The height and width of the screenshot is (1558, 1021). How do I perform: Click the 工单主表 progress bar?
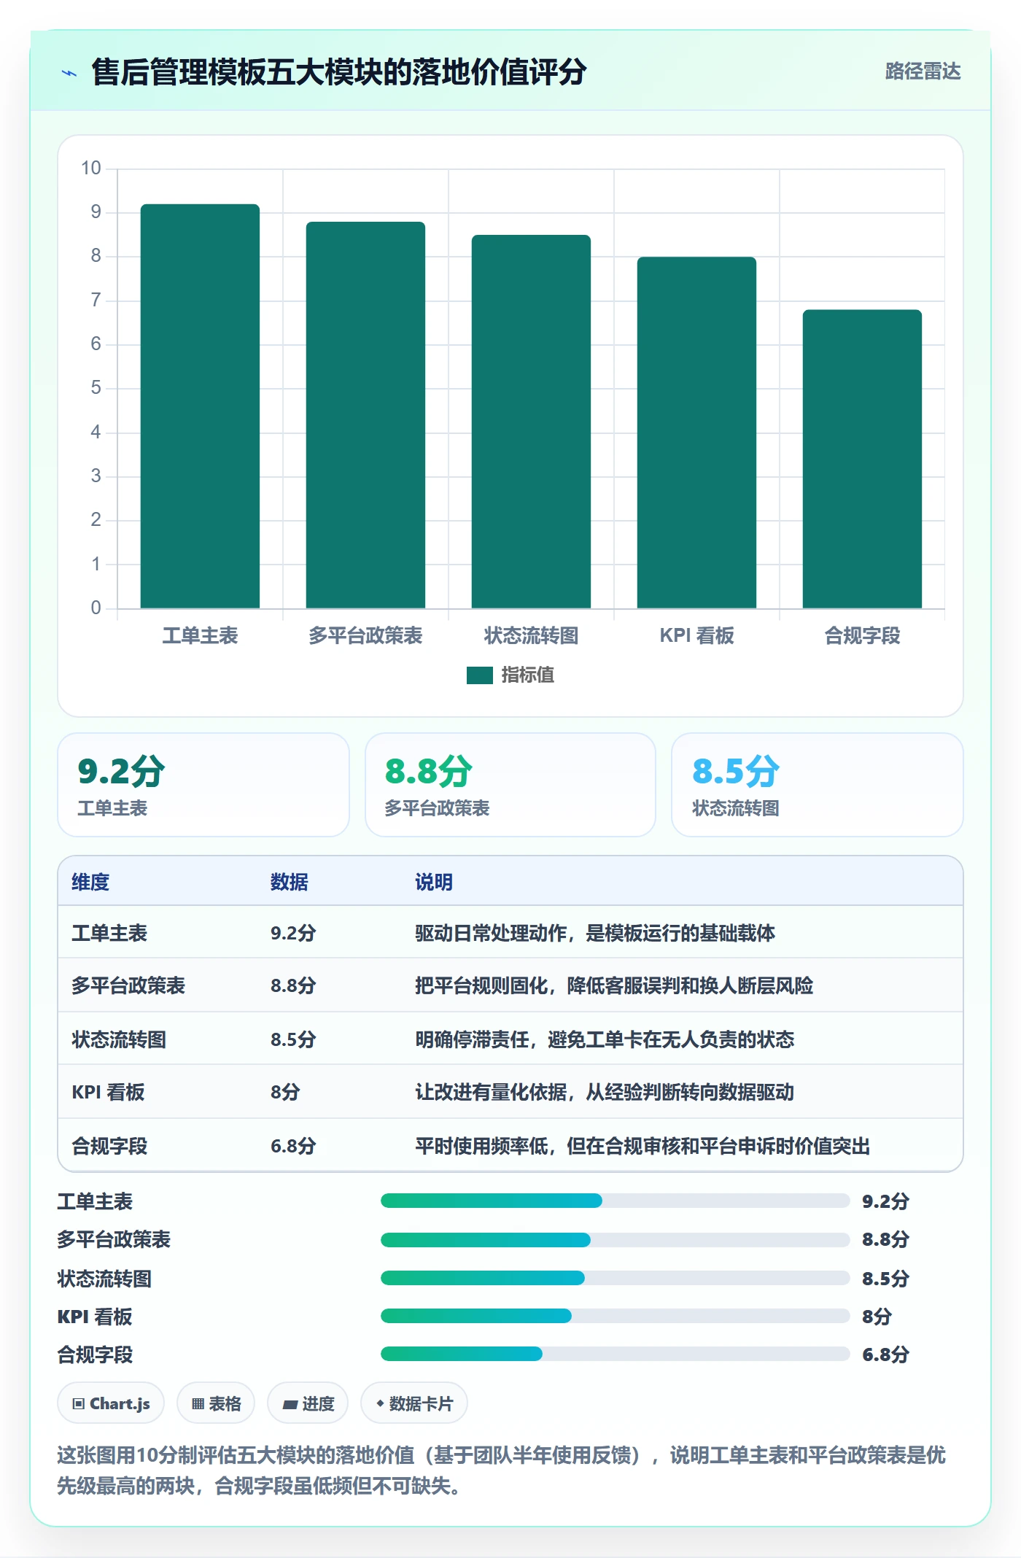tap(616, 1201)
